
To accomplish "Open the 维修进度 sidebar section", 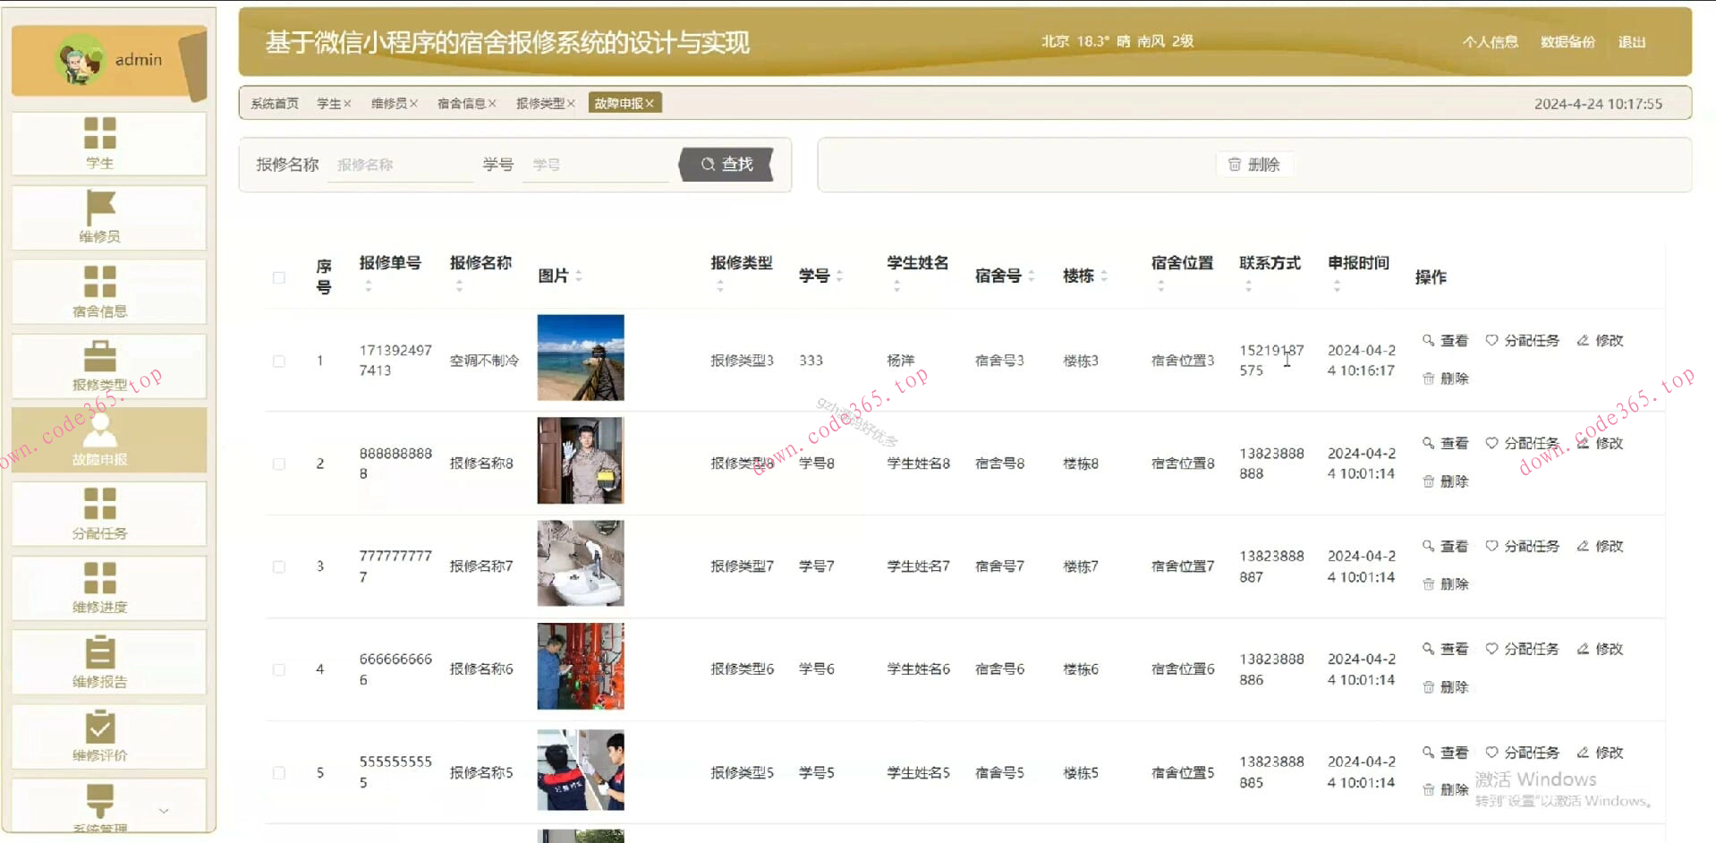I will 101,586.
